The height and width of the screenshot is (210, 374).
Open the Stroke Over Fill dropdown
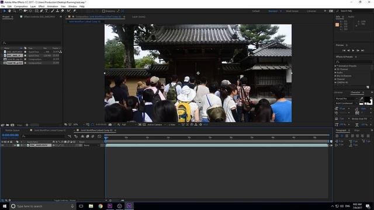point(361,118)
